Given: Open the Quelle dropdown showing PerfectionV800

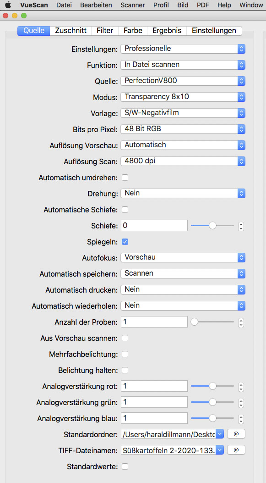Looking at the screenshot, I should click(x=183, y=81).
